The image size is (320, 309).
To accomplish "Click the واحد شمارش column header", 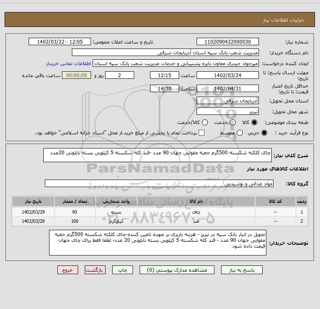I will [116, 202].
